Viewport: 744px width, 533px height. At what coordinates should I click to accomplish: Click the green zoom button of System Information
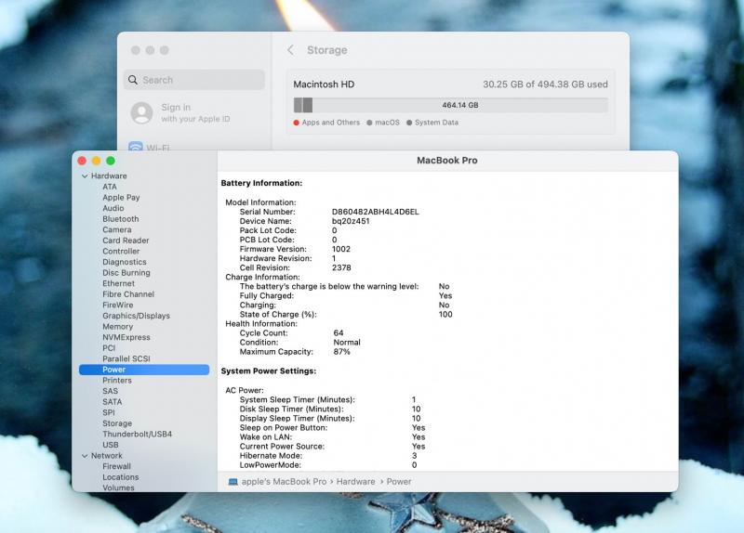[x=111, y=161]
